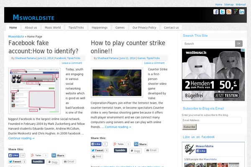Open the Games category link on counter strike post
Image resolution: width=251 pixels, height=167 pixels.
[x=141, y=58]
